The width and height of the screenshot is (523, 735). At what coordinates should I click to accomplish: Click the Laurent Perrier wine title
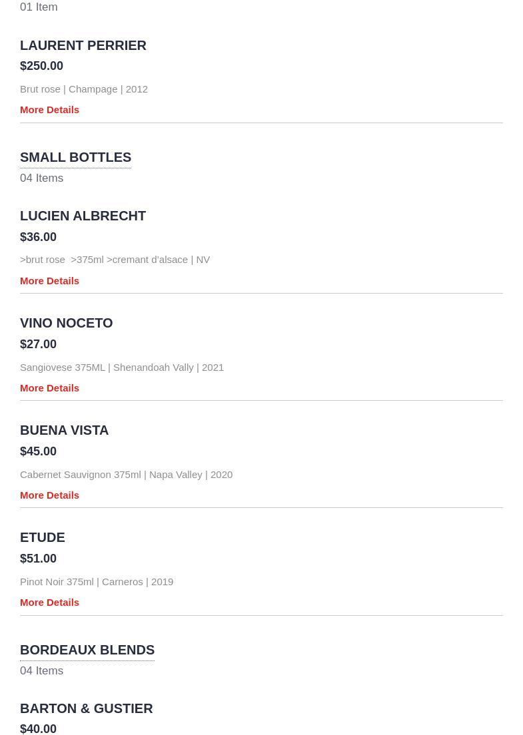pyautogui.click(x=83, y=45)
